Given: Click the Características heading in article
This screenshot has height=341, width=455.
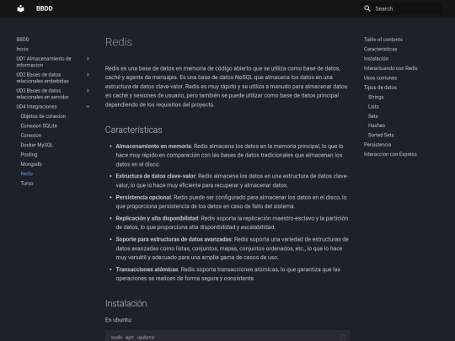Looking at the screenshot, I should [x=133, y=130].
